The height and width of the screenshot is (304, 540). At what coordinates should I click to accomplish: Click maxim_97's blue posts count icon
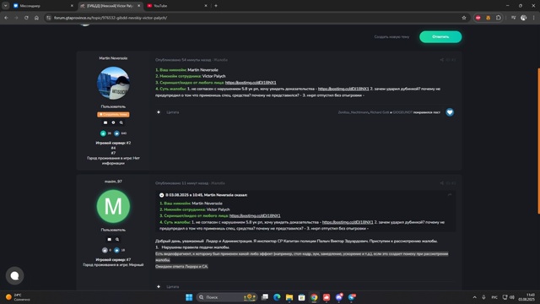(116, 250)
